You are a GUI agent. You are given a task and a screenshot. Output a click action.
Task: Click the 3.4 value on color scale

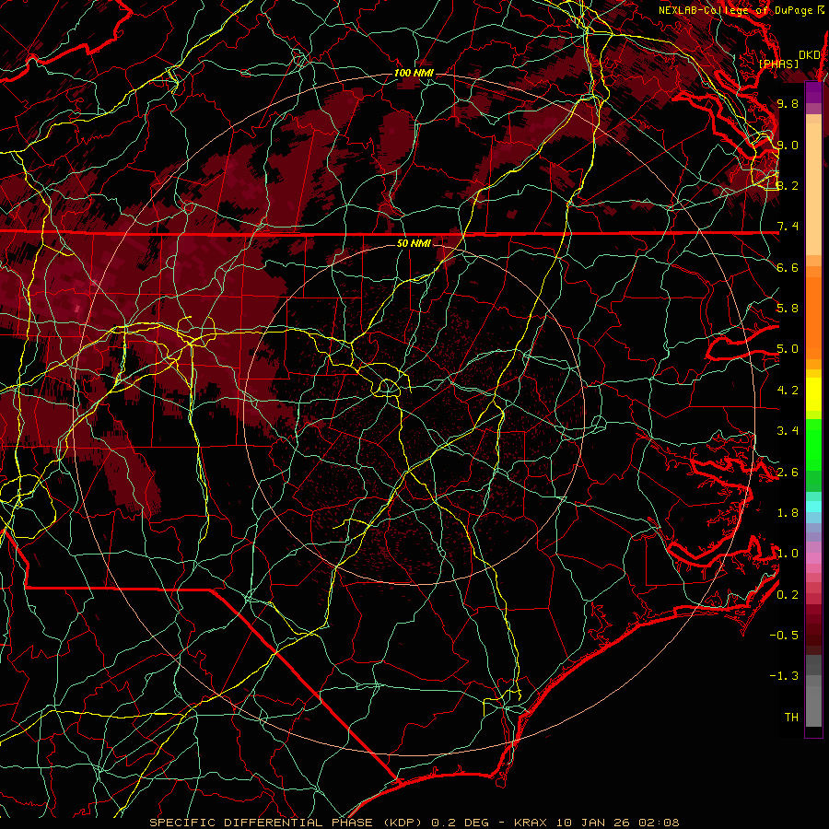(x=788, y=431)
